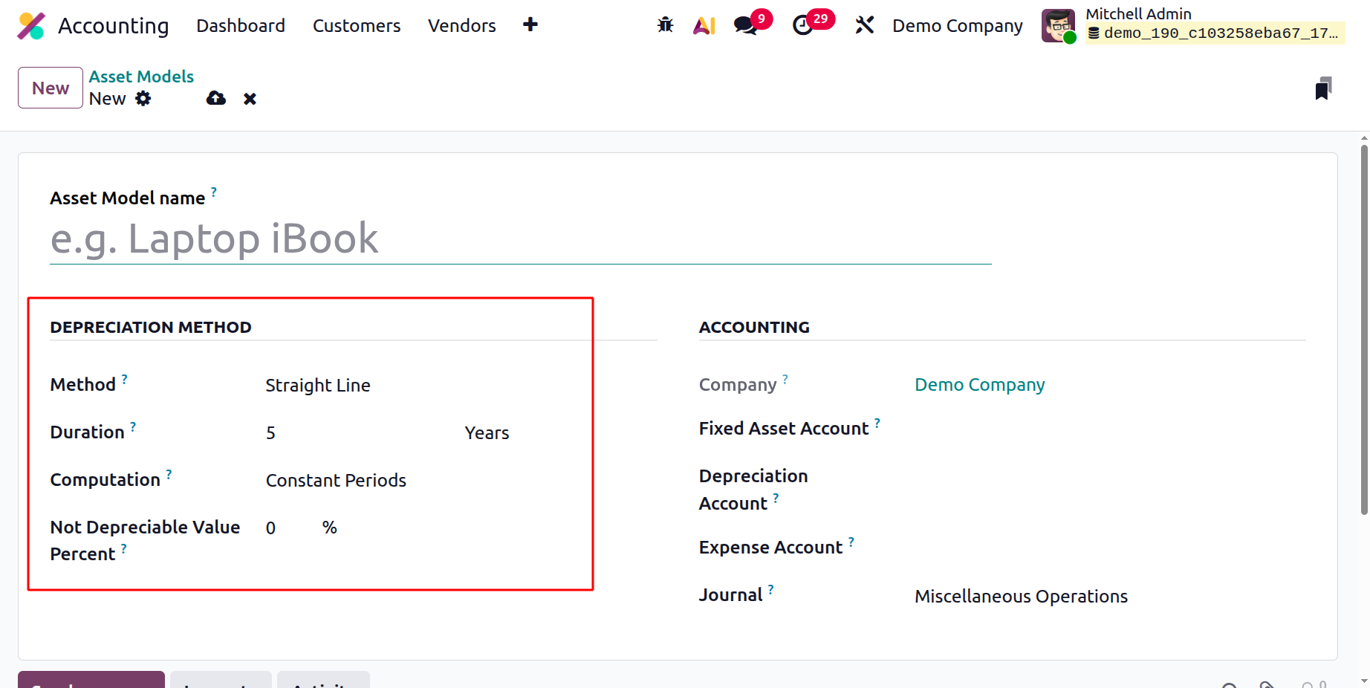Image resolution: width=1370 pixels, height=688 pixels.
Task: Open the Customers menu
Action: [357, 25]
